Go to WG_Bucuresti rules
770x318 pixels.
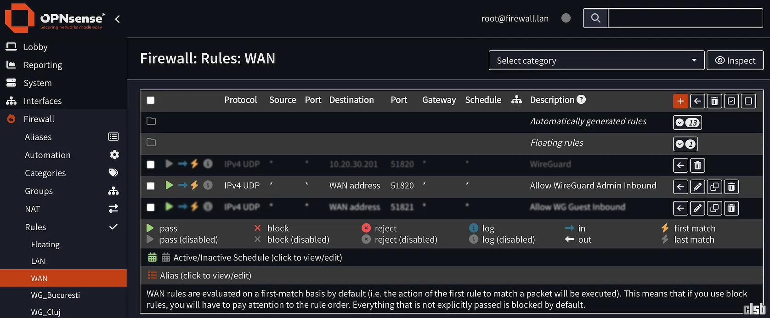click(x=55, y=295)
